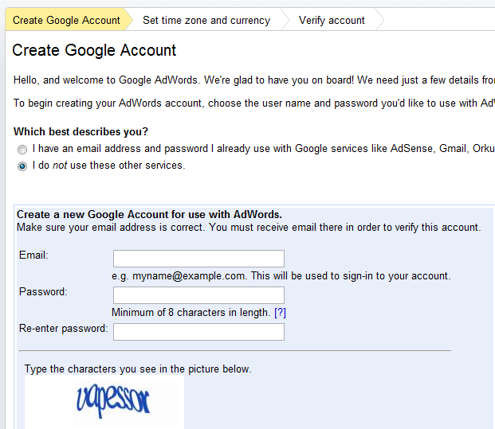Click the 'Which best describes you?' heading
The height and width of the screenshot is (429, 495).
[81, 131]
